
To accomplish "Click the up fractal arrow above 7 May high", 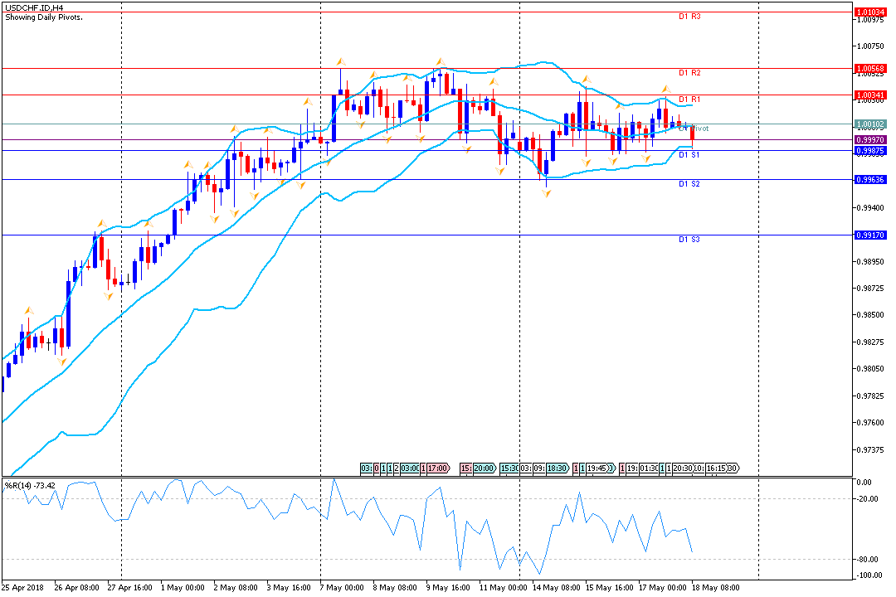I will click(x=340, y=61).
